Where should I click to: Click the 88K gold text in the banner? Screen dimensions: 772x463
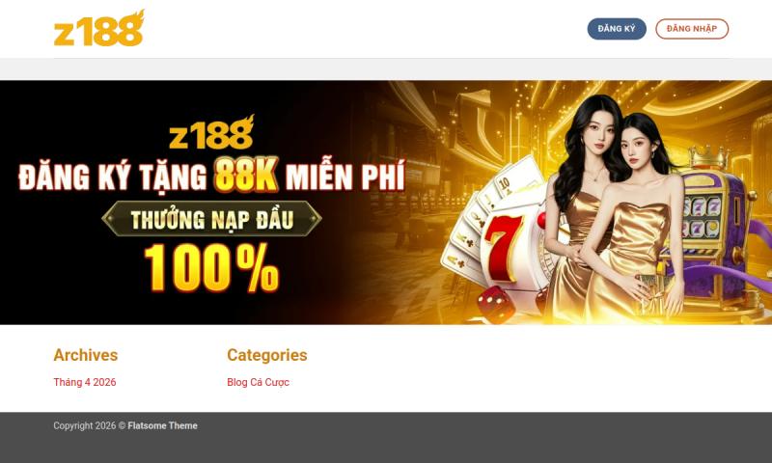(247, 175)
